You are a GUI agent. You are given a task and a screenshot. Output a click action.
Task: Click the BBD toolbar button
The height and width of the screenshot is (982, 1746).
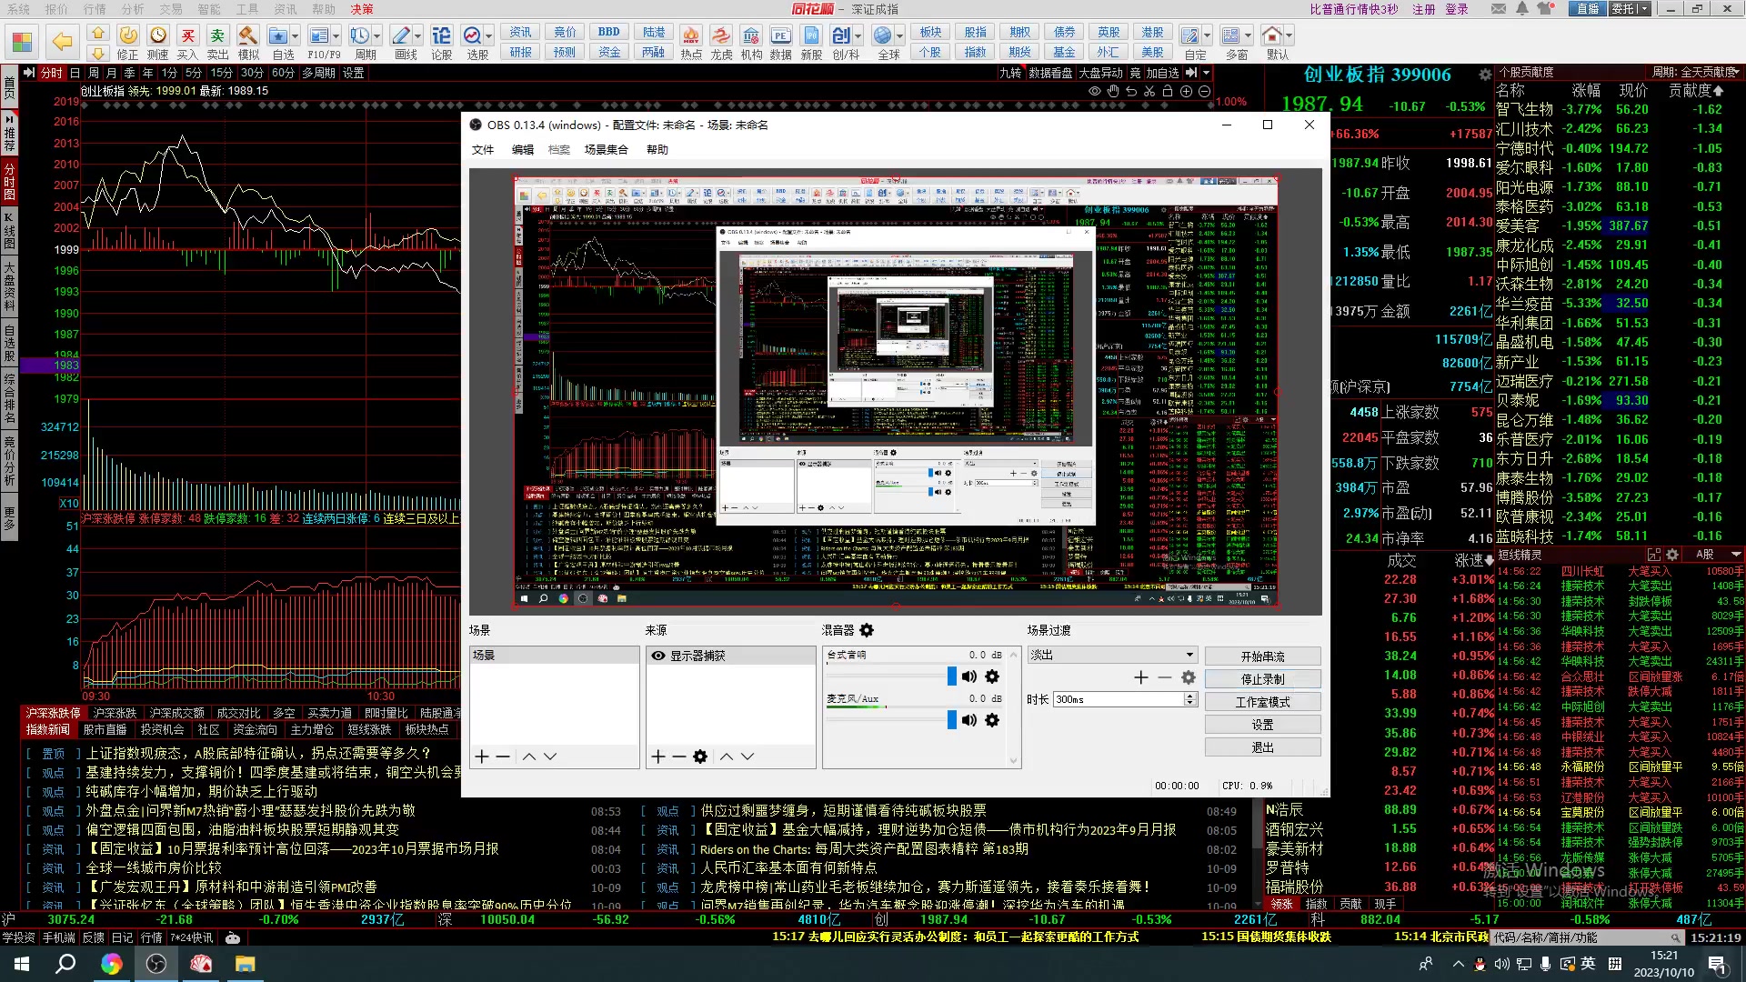609,32
